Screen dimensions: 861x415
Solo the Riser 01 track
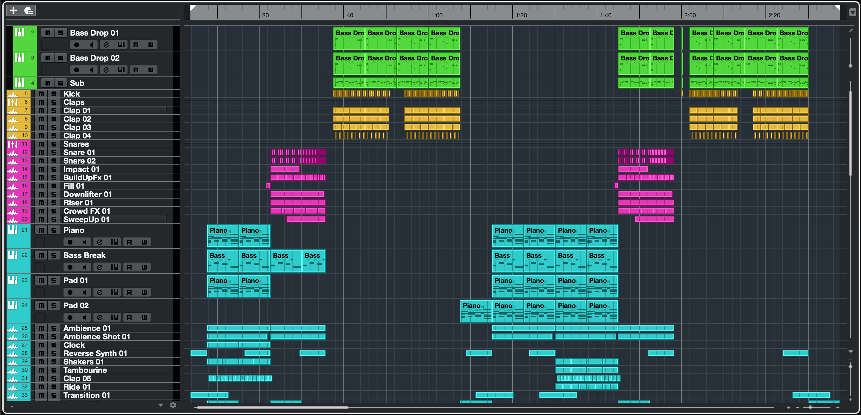(x=54, y=203)
